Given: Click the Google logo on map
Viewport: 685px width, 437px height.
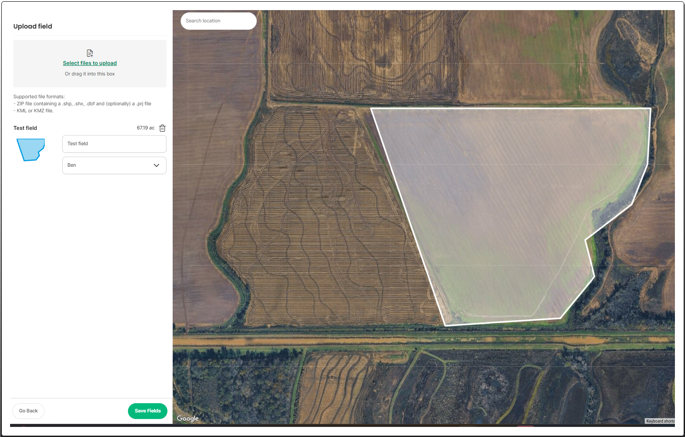Looking at the screenshot, I should [188, 418].
